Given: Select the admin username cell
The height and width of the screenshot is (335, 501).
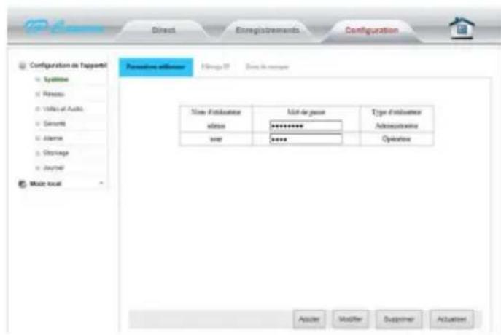Looking at the screenshot, I should click(x=217, y=126).
